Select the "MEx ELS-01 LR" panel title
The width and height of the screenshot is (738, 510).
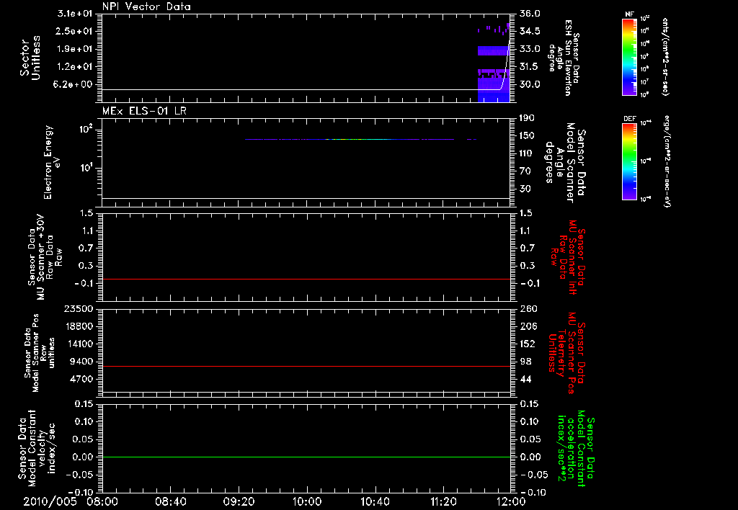144,111
